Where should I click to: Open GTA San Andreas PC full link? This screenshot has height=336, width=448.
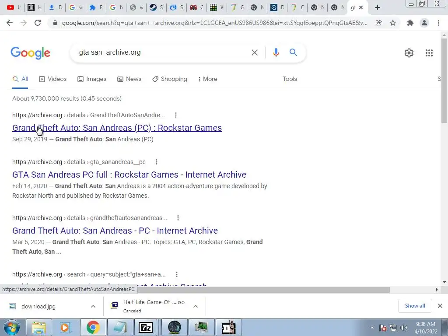click(129, 175)
